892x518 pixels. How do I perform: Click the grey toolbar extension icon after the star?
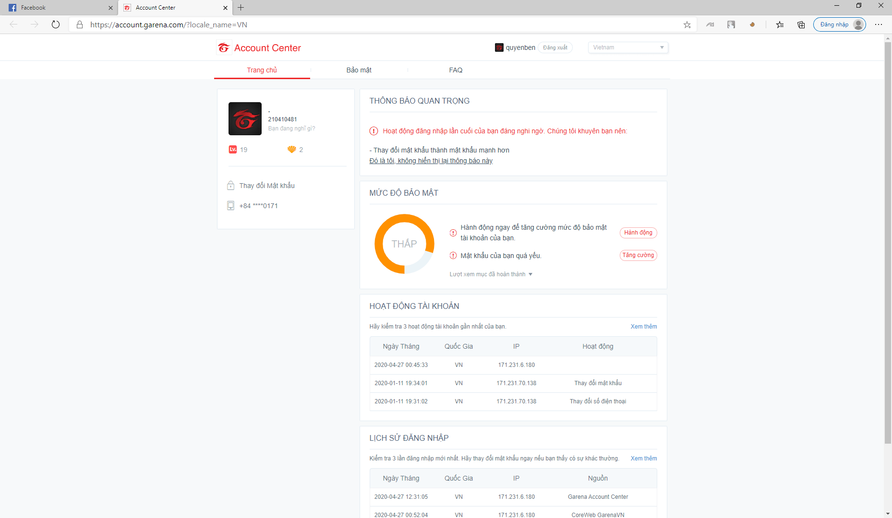coord(710,24)
